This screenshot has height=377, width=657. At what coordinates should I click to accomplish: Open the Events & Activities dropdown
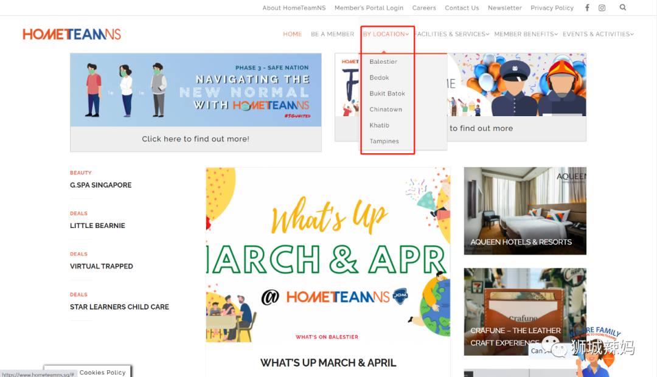(597, 34)
